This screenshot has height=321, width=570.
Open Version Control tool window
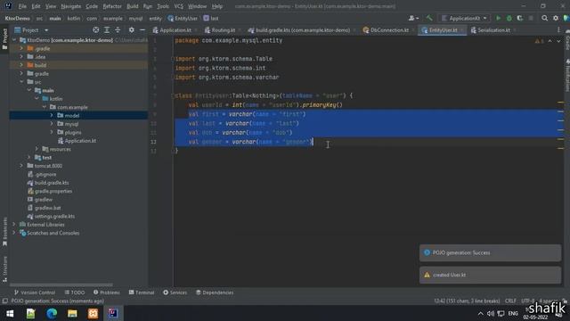[35, 292]
